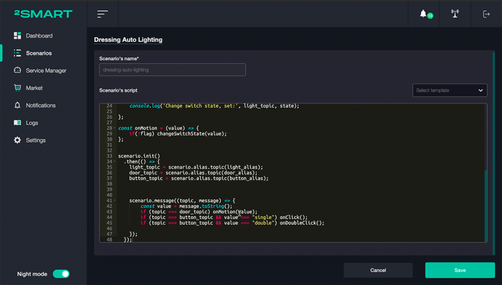Open the Select template dropdown
Image resolution: width=502 pixels, height=285 pixels.
pyautogui.click(x=450, y=90)
